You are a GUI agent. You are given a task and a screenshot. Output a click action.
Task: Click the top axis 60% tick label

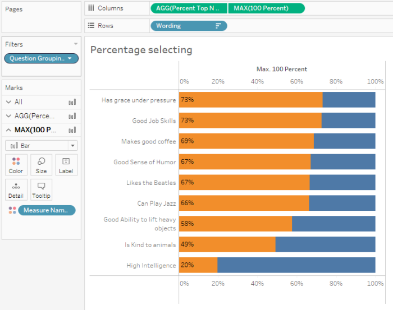(x=296, y=81)
